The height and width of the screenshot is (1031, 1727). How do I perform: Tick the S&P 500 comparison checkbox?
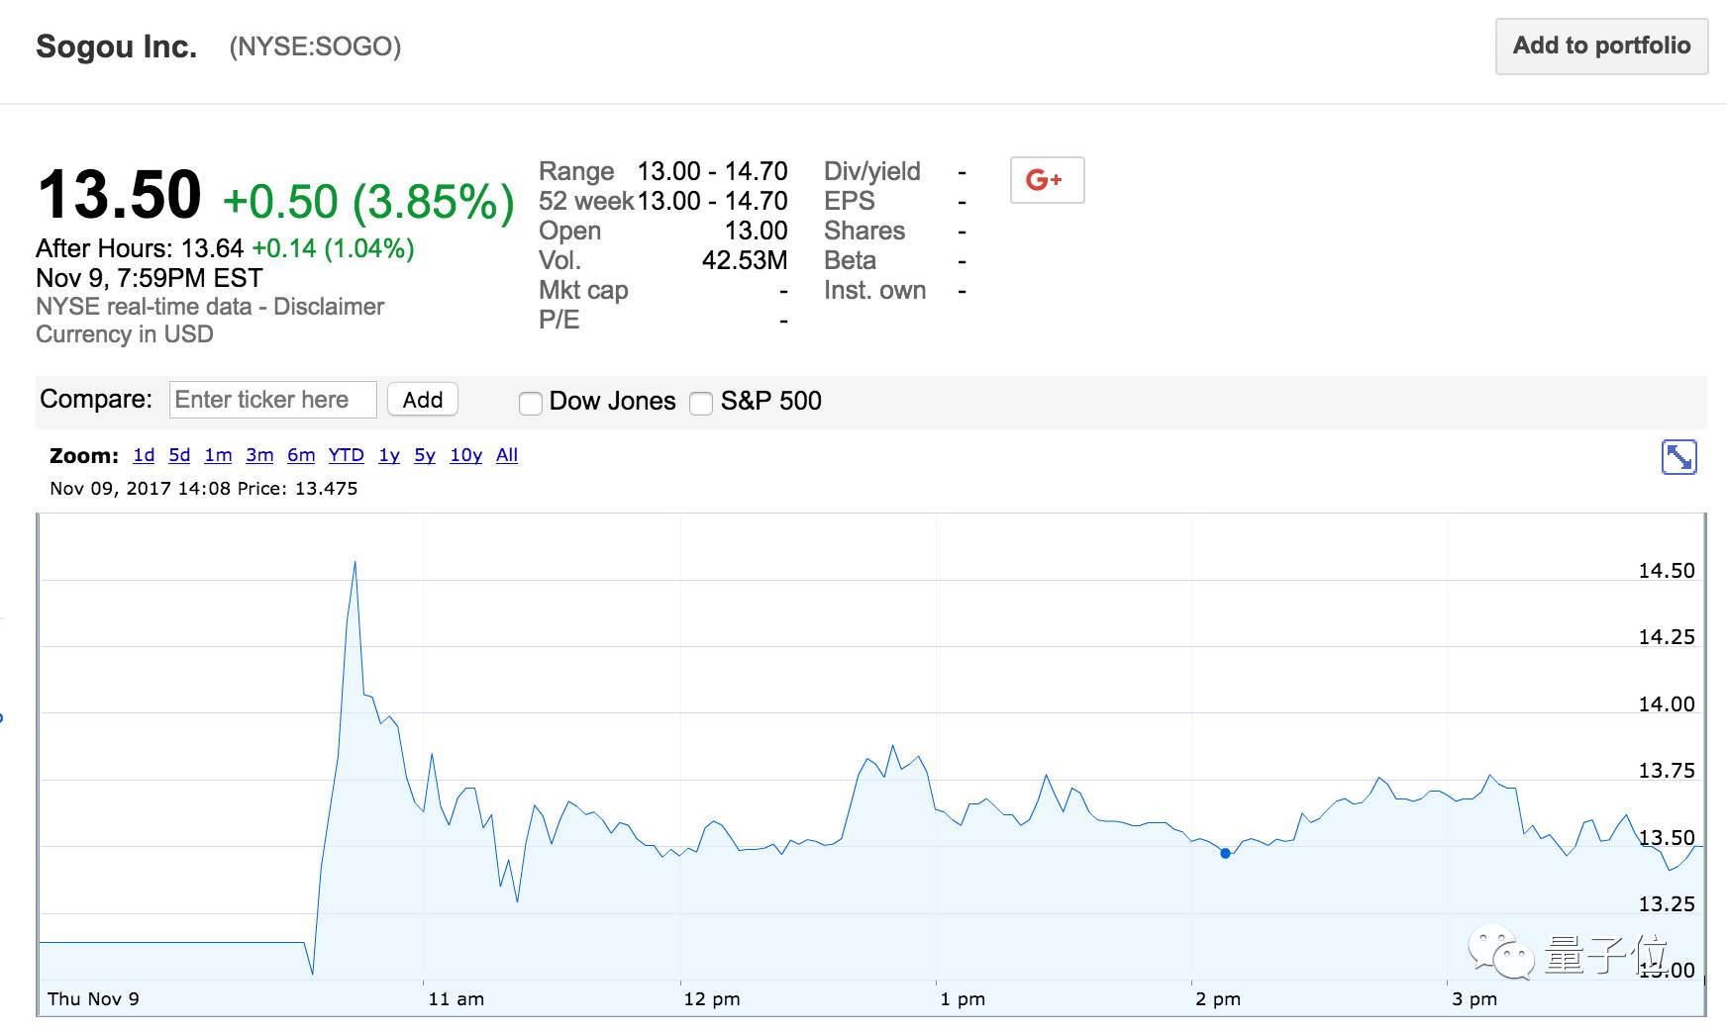click(x=701, y=403)
